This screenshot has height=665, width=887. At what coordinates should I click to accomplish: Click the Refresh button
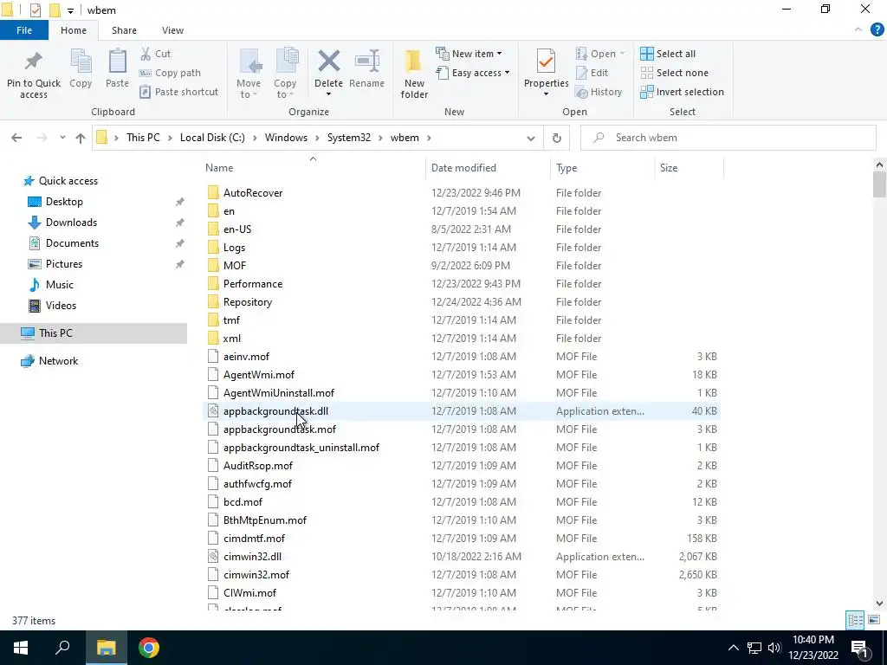click(557, 138)
